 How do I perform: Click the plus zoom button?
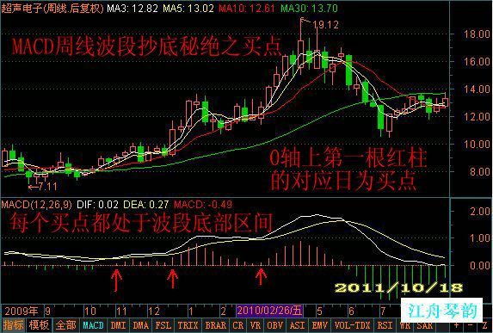456,324
